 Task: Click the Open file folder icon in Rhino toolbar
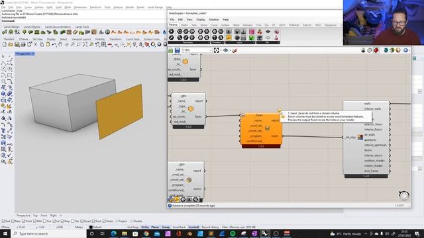pyautogui.click(x=11, y=44)
